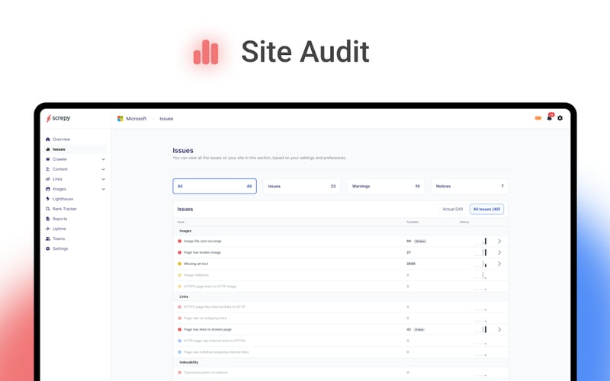This screenshot has width=610, height=381.
Task: Open Rank Tracker magnifier icon
Action: click(48, 209)
